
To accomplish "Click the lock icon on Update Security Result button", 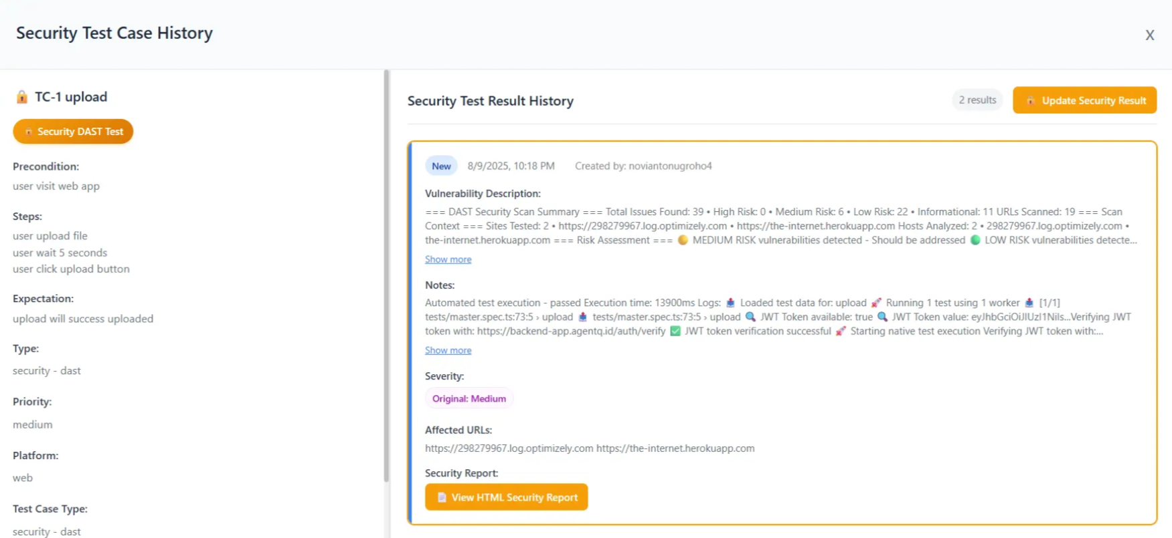I will tap(1030, 100).
